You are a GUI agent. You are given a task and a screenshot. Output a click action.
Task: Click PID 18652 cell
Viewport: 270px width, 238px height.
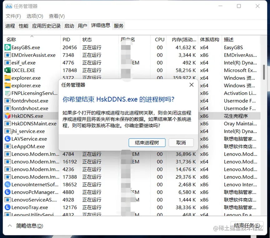(x=70, y=184)
